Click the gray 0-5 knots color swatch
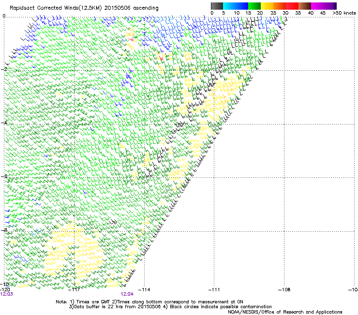The height and width of the screenshot is (315, 358). pyautogui.click(x=217, y=6)
